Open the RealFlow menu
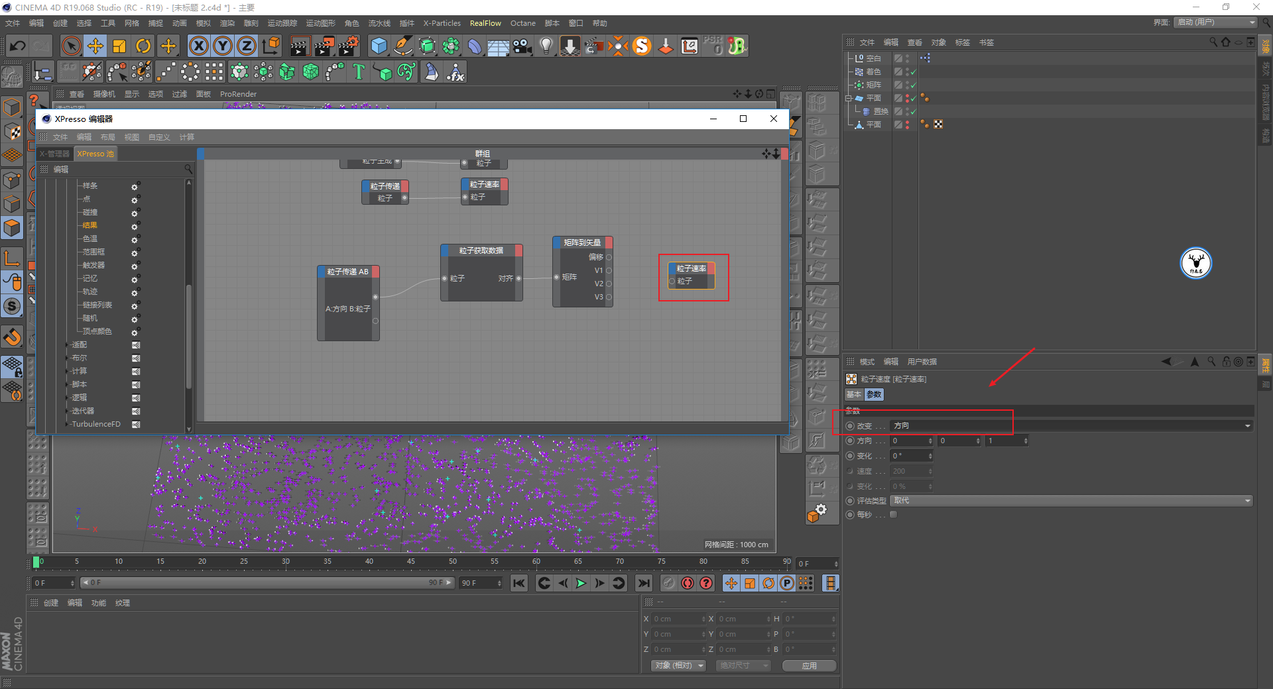 pos(485,23)
